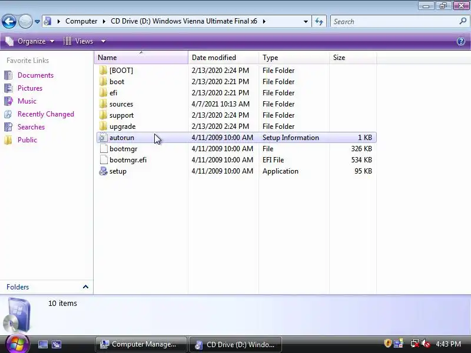
Task: Click the CD drive details pane thumbnail
Action: [x=17, y=315]
